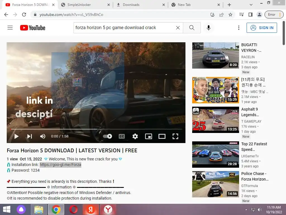Open the 15:29 Korean variety show thumbnail
The image size is (286, 215).
[x=215, y=90]
